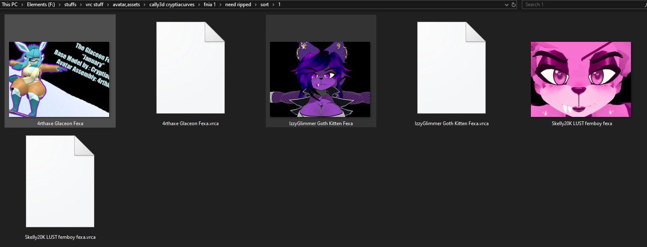Expand the arrow after cally3d cryptiacurves breadcrumb

(199, 5)
